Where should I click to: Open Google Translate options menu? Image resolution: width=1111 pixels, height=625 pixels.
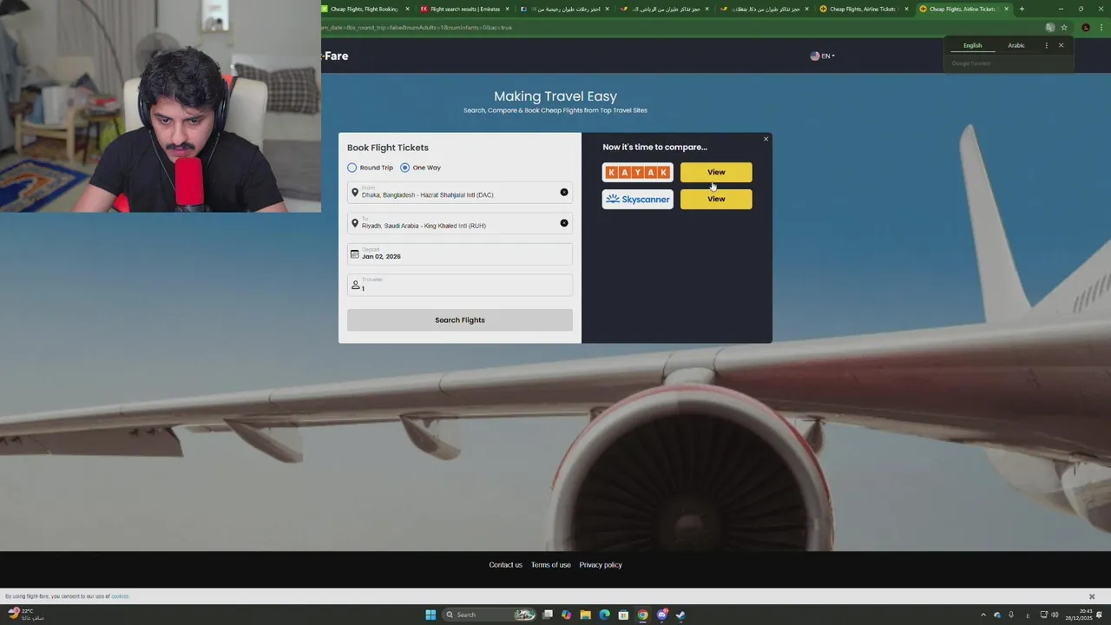coord(1046,45)
